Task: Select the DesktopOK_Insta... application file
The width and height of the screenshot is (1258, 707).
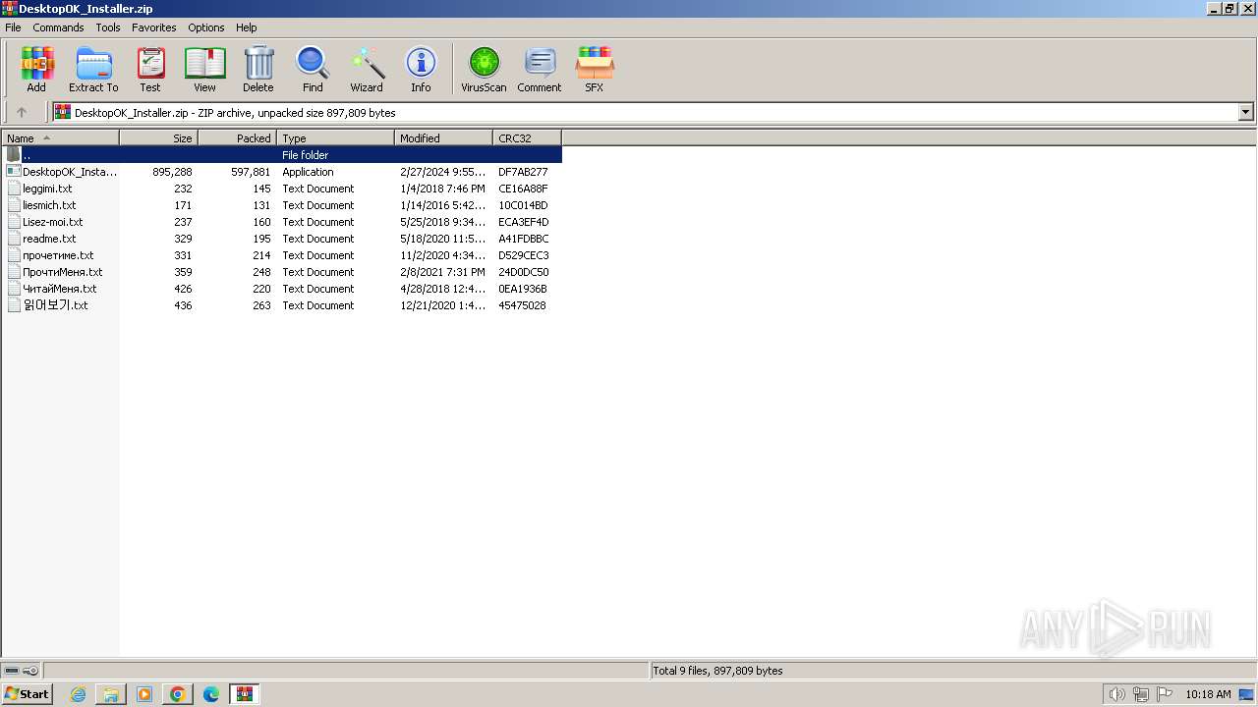Action: tap(282, 172)
